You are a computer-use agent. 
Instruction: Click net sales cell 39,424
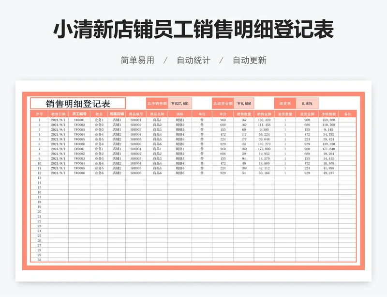(328, 139)
